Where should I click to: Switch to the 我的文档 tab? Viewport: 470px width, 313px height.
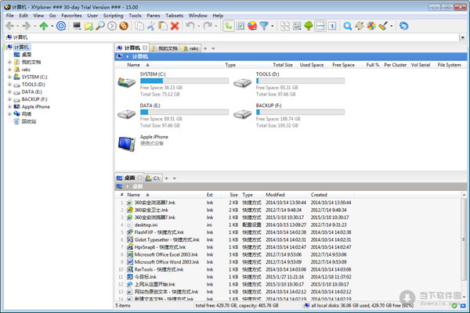(164, 49)
